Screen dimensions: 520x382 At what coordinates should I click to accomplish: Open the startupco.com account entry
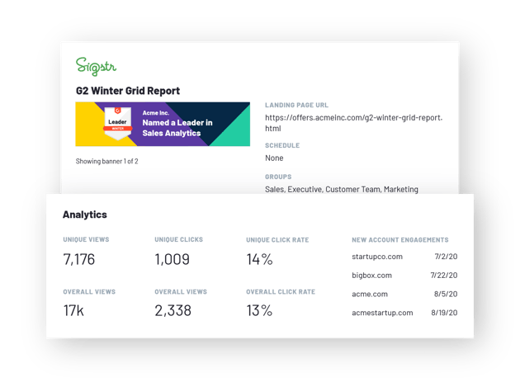click(x=377, y=257)
